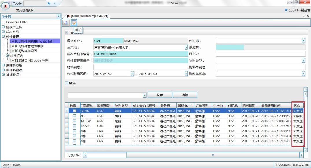Open the 购料单状态 dropdown
This screenshot has height=168, width=311.
303,74
